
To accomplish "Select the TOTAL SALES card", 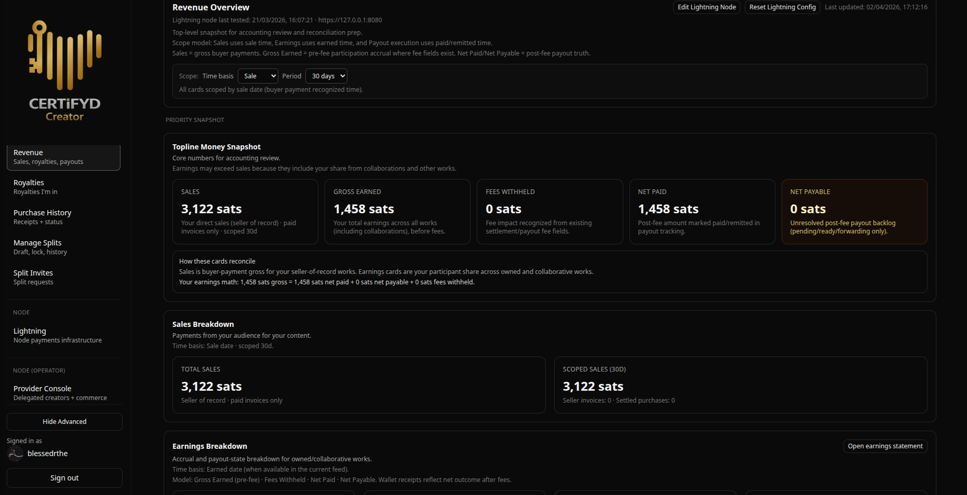I will pyautogui.click(x=359, y=385).
